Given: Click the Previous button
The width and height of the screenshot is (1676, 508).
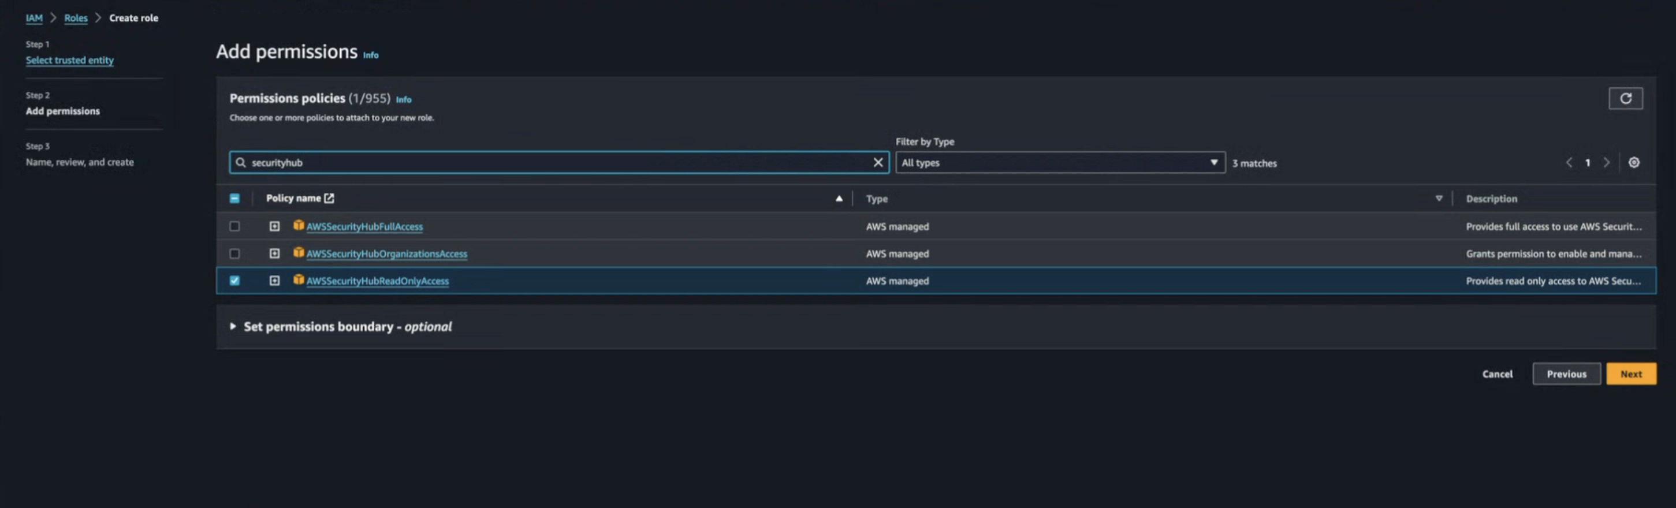Looking at the screenshot, I should [1566, 374].
